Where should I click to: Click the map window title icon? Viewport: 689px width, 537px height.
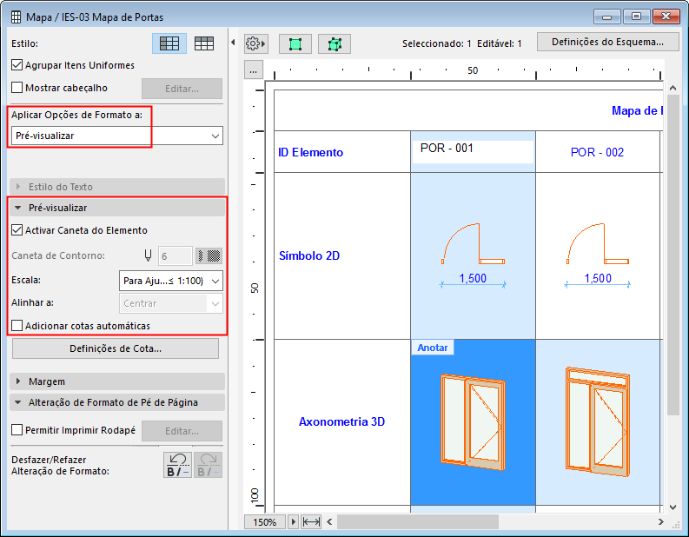pyautogui.click(x=16, y=17)
